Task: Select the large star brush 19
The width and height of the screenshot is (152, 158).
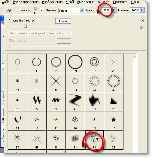Action: tap(114, 121)
